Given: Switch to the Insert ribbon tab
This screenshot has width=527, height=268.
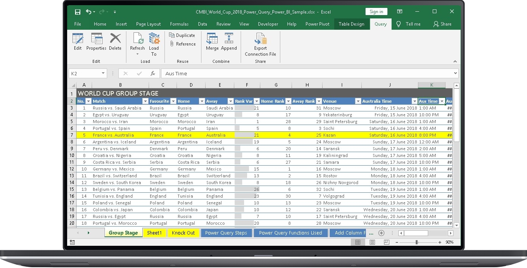Looking at the screenshot, I should coord(121,24).
